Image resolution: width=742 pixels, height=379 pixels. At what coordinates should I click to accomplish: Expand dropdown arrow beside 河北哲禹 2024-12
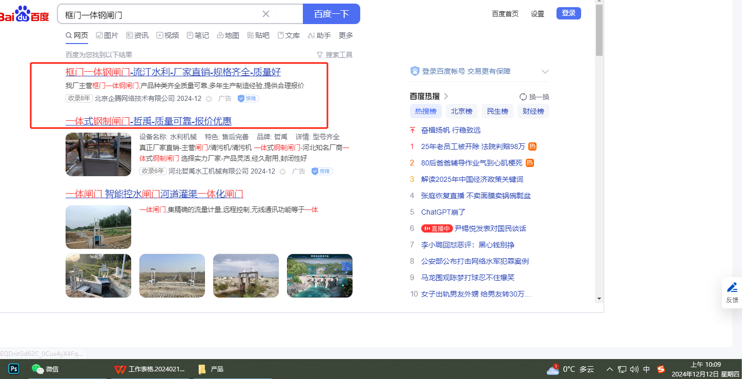point(282,172)
